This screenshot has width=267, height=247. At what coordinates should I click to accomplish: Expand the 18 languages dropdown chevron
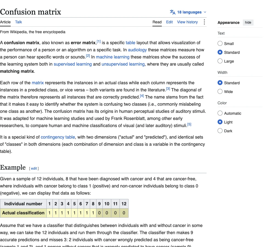[x=205, y=12]
